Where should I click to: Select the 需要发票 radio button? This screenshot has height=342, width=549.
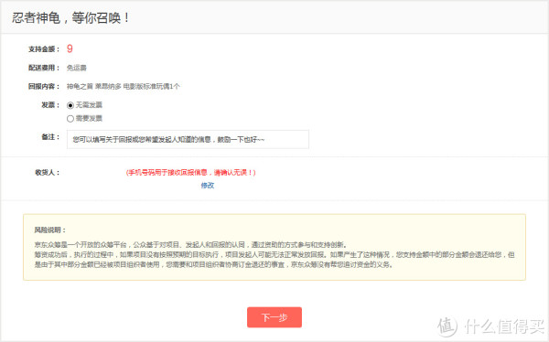[x=70, y=119]
